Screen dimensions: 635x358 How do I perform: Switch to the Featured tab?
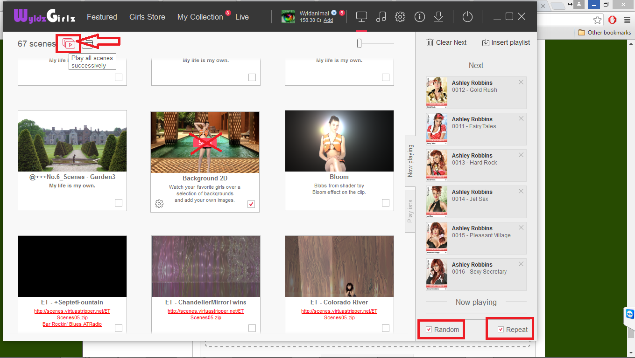coord(102,17)
